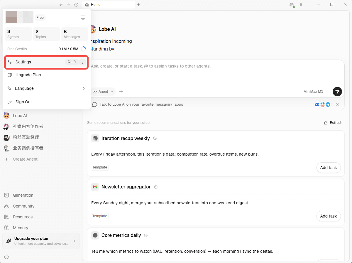Screen dimensions: 352x263
Task: Click Template tag under Iteration recap weekly
Action: [x=100, y=167]
